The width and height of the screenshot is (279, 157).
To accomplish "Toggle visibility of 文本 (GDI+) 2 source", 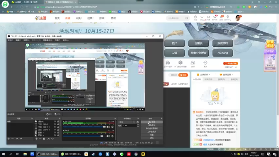I will 55,127.
